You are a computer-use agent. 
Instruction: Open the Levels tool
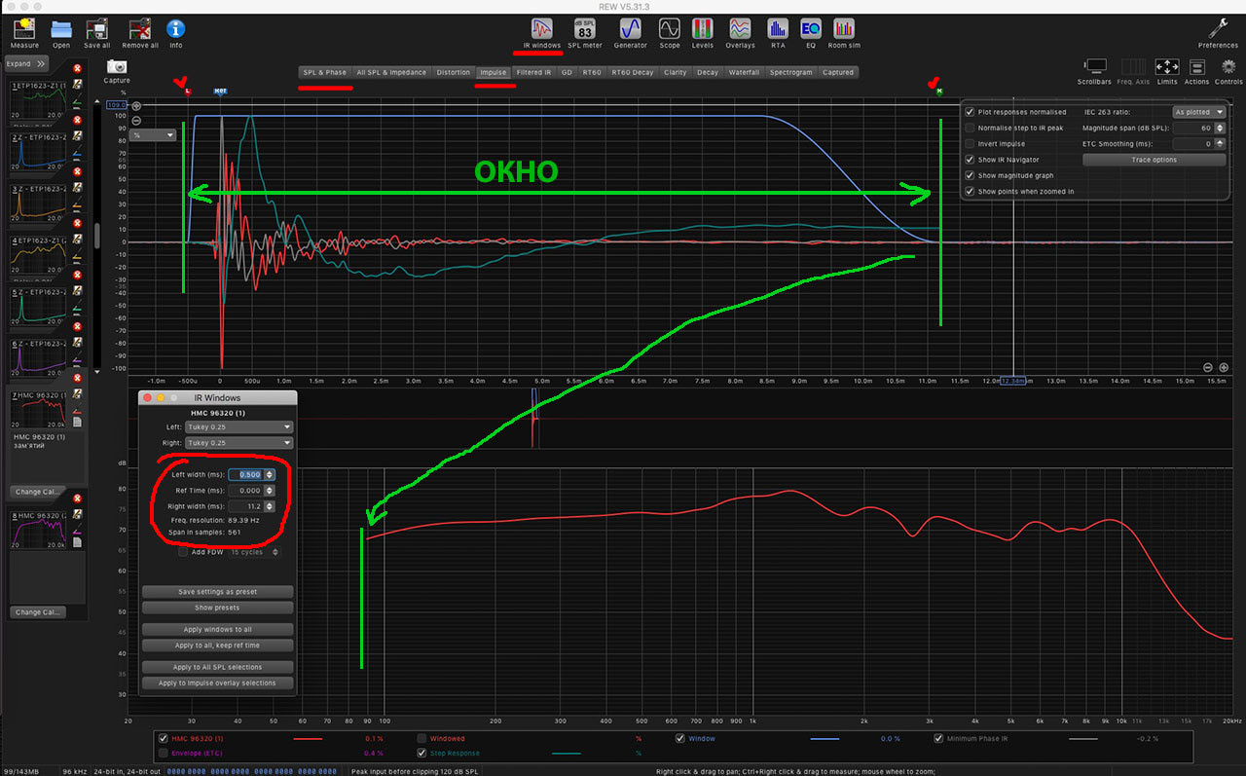coord(703,28)
